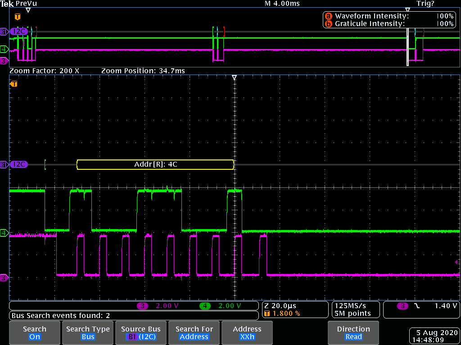Click the search mark triangle above zoom graticule
Viewport: 461px width, 345px height.
(234, 77)
